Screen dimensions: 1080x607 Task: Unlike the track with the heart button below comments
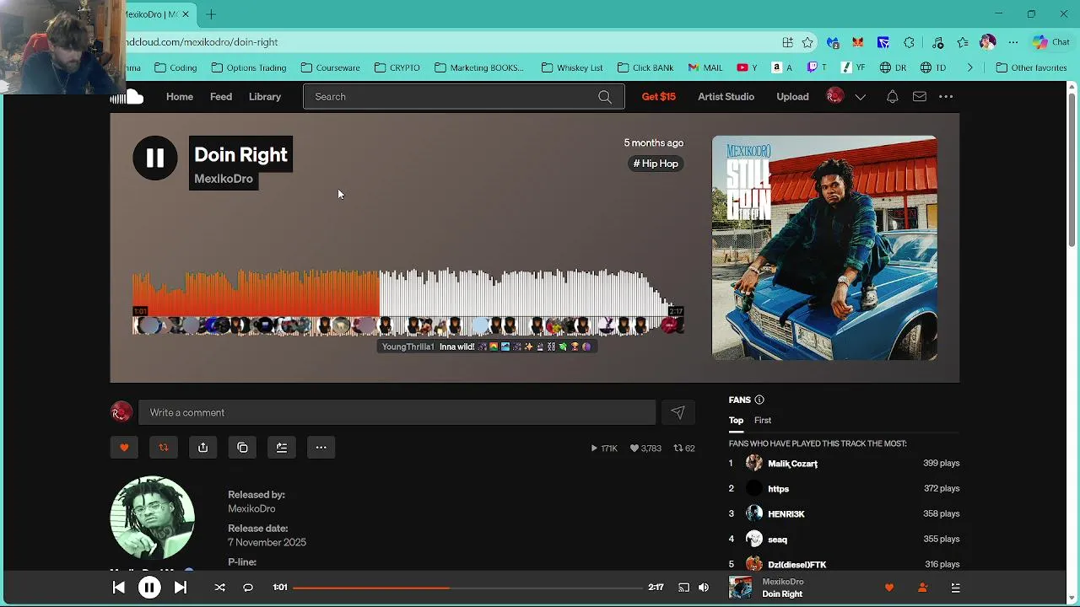click(124, 448)
